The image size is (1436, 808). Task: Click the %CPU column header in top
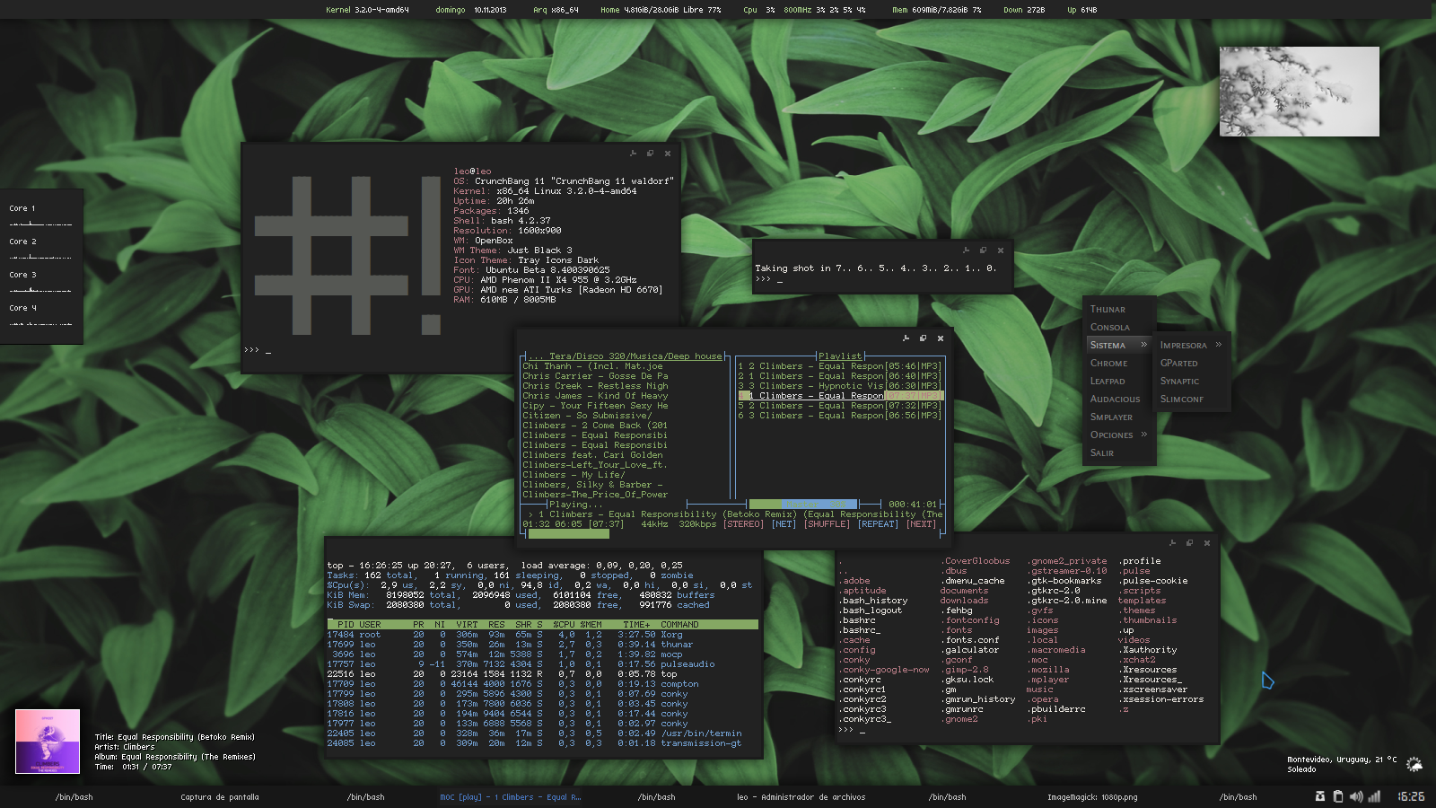pyautogui.click(x=564, y=625)
